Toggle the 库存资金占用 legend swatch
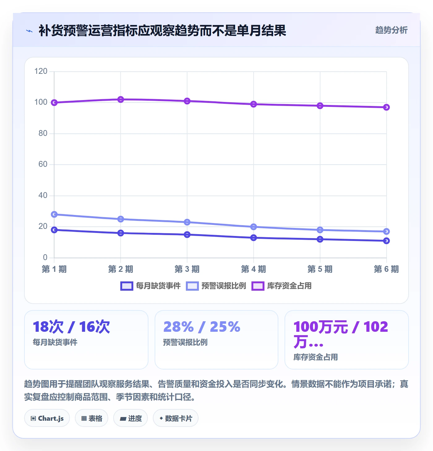Screen dimensions: 433x451 click(x=258, y=286)
